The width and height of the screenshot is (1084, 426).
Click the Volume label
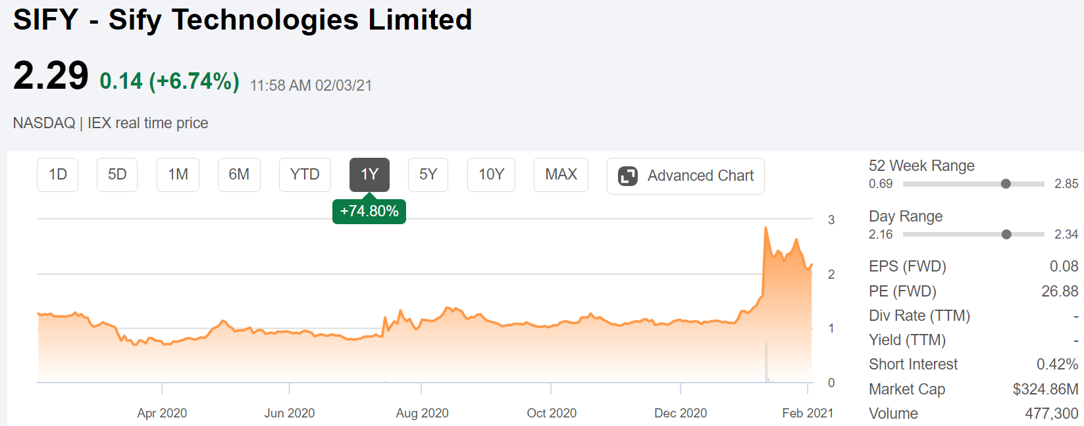click(x=893, y=414)
